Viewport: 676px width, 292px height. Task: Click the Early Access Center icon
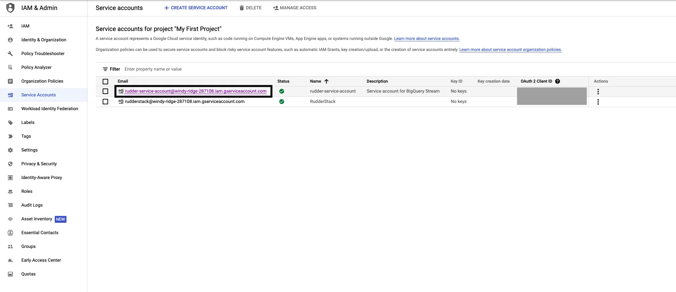[x=10, y=260]
